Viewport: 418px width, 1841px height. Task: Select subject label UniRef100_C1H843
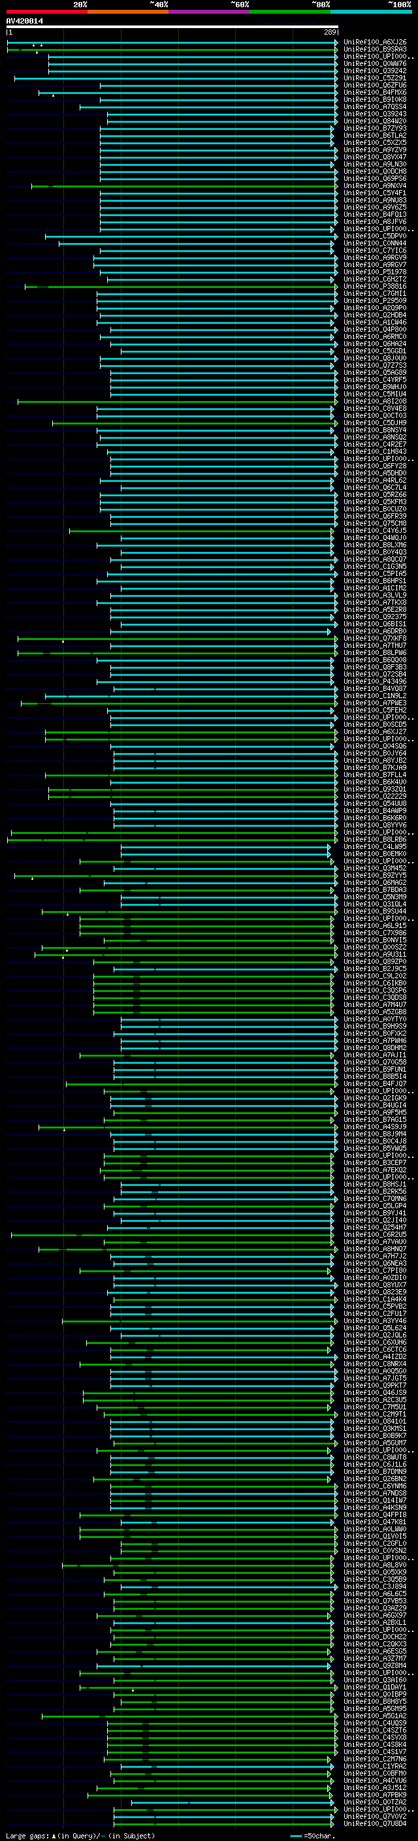375,452
